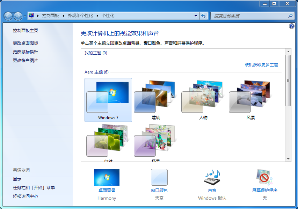Open 更改帐户图片 link

(26, 61)
